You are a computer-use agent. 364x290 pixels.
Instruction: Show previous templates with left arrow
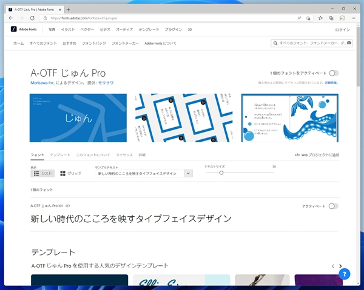click(333, 266)
